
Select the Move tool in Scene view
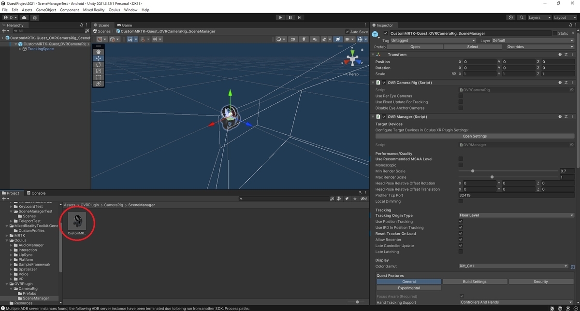click(x=99, y=58)
